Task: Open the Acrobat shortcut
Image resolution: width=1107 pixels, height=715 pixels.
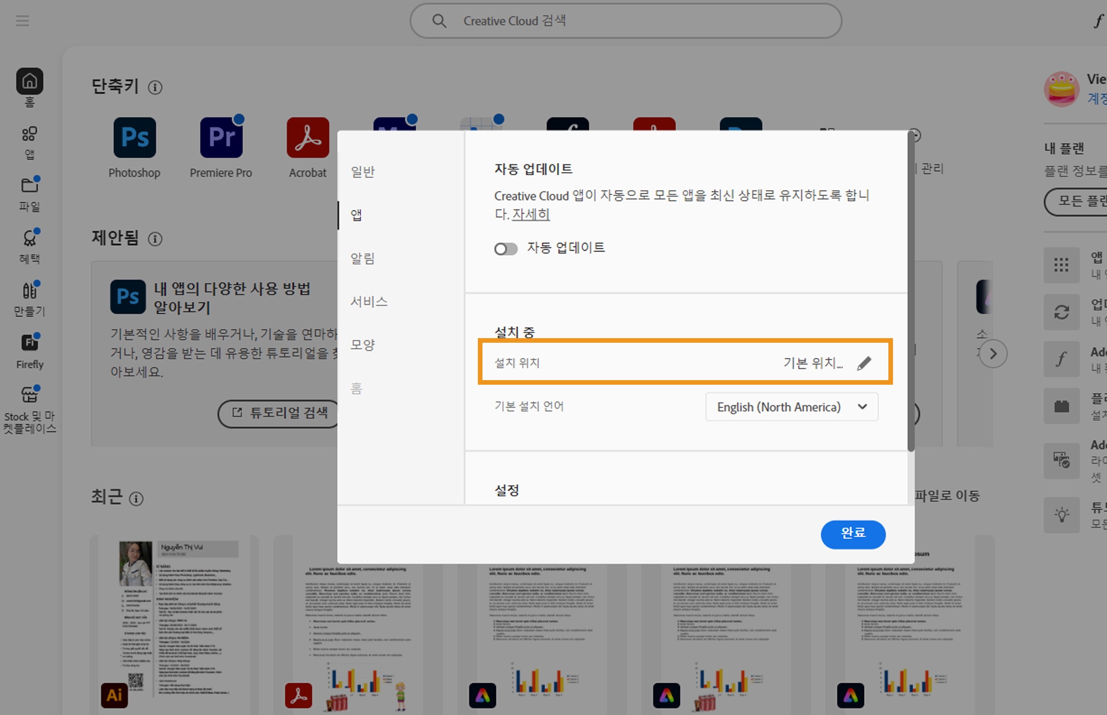Action: click(x=307, y=137)
